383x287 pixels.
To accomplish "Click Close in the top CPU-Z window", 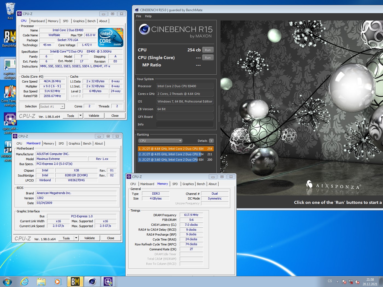I will click(x=115, y=116).
